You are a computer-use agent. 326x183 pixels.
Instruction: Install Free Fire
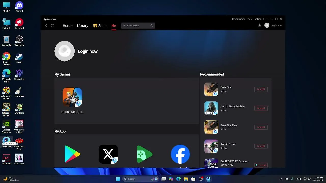tap(261, 89)
